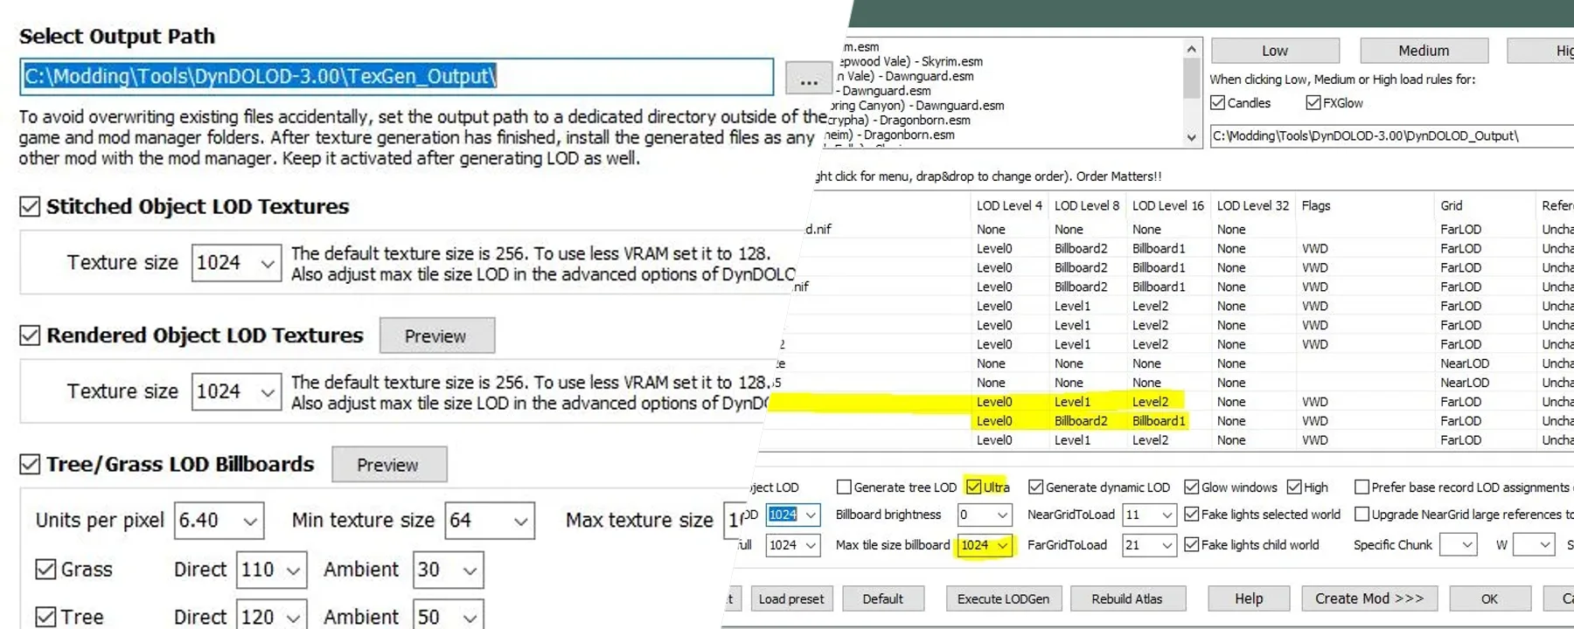
Task: Toggle Fake lights child world checkbox
Action: pos(1191,544)
